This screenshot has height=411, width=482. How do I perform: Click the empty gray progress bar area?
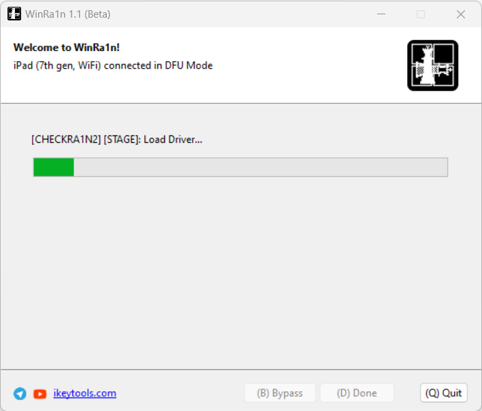tap(260, 167)
